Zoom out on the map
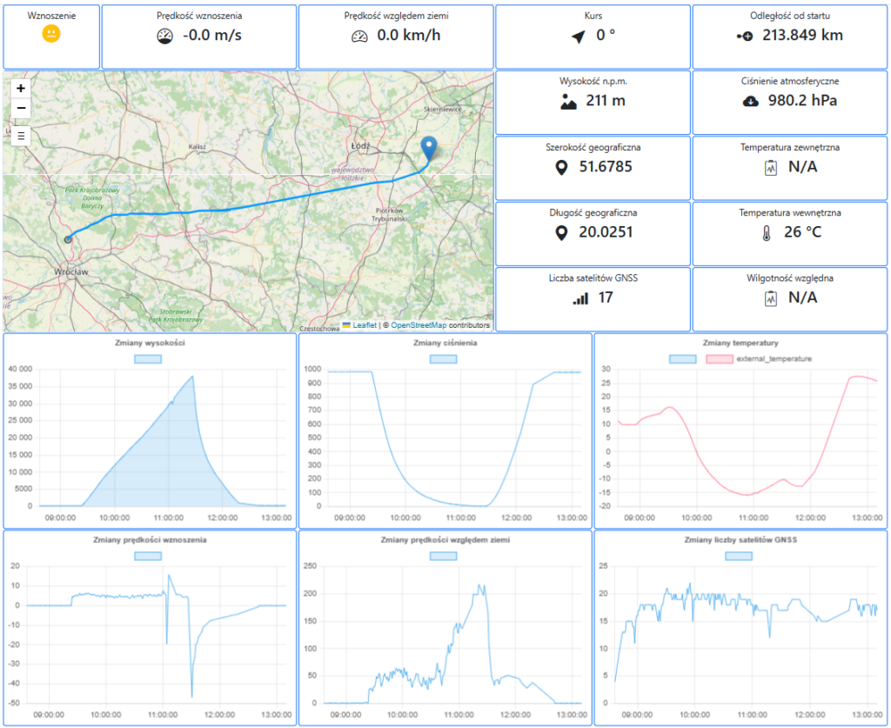 click(x=21, y=109)
